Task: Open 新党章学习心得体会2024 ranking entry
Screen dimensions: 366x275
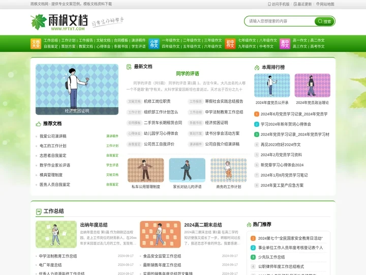Action: [x=282, y=165]
